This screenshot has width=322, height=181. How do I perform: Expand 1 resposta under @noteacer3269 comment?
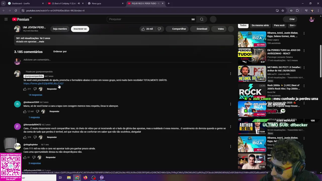(x=34, y=117)
